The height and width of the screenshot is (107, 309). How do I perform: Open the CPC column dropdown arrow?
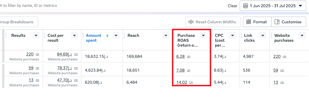click(x=232, y=36)
